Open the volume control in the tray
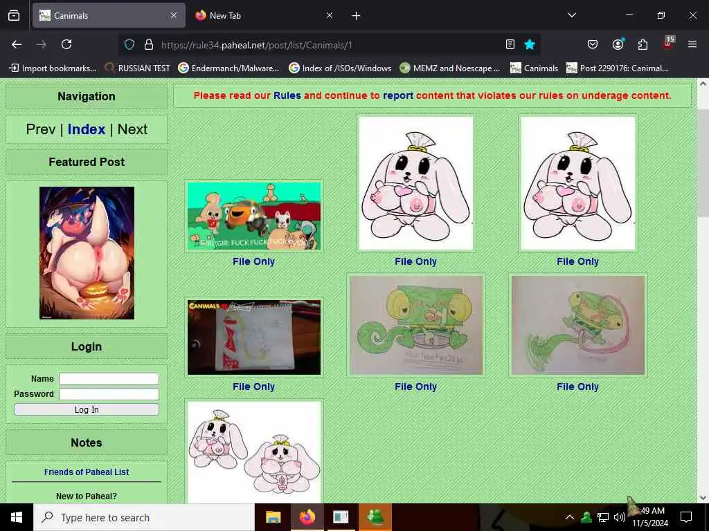 620,517
